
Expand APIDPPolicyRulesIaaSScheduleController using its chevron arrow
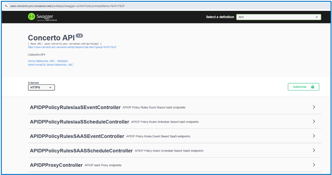click(314, 121)
